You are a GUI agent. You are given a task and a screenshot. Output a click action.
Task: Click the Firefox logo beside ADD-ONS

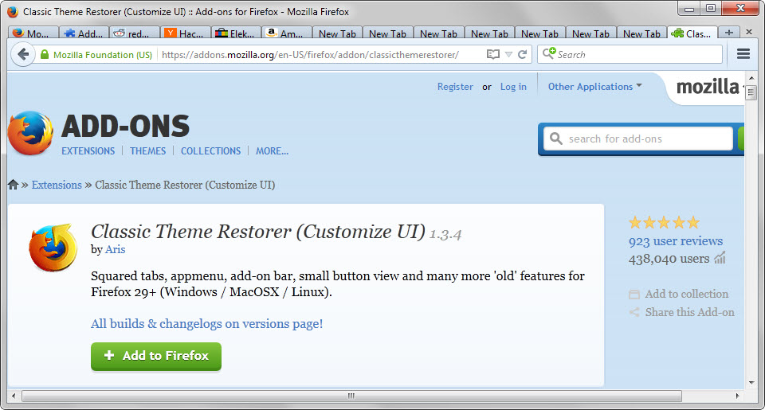click(x=30, y=133)
